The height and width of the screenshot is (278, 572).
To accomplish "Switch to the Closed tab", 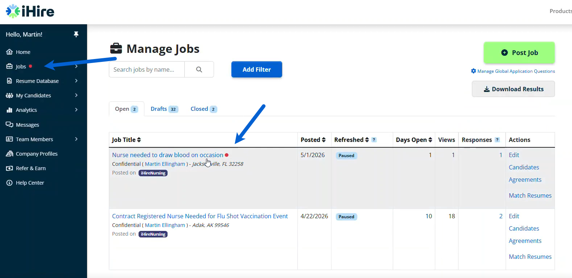I will [x=204, y=109].
